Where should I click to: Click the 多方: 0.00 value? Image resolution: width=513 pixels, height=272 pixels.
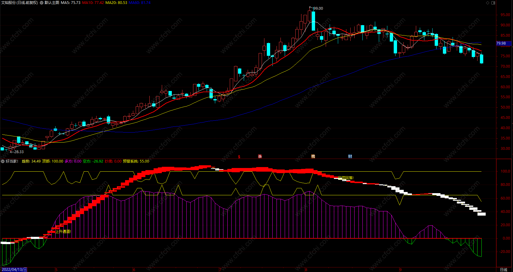point(73,161)
